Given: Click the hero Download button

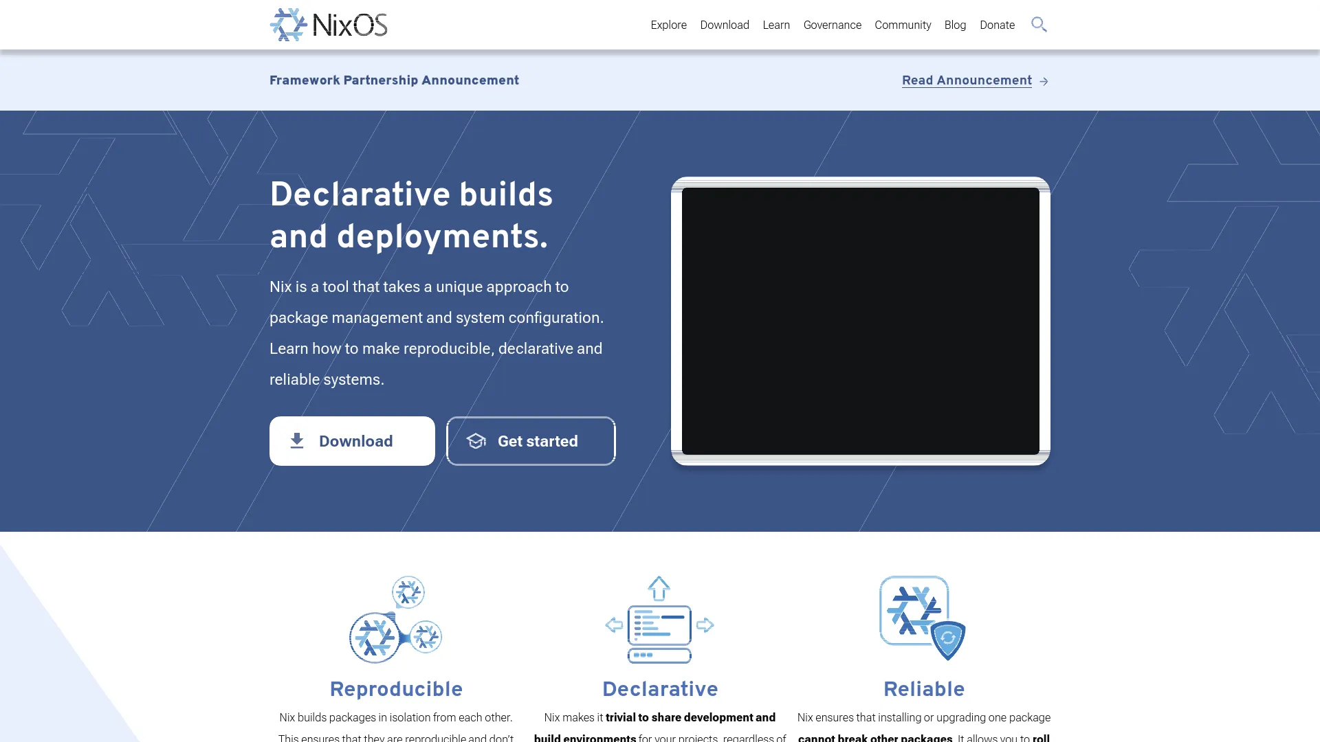Looking at the screenshot, I should (352, 441).
